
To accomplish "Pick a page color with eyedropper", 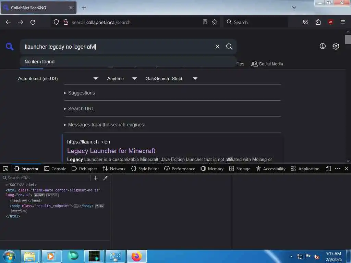I will coord(105,178).
